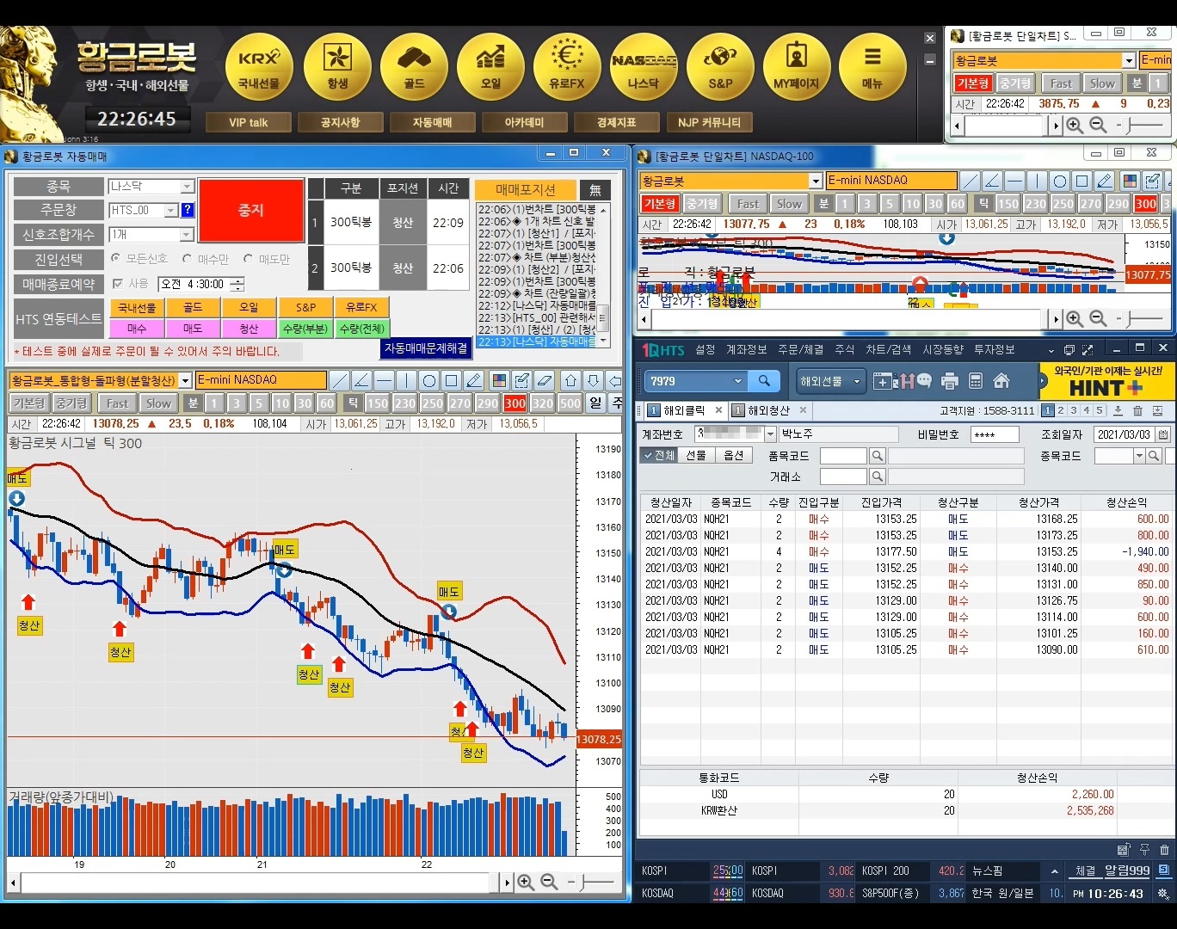Viewport: 1177px width, 929px height.
Task: Open the 항셍 round icon
Action: (x=337, y=67)
